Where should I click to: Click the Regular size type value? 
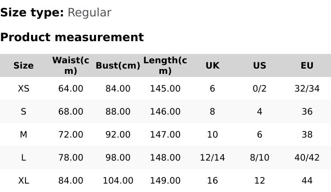(x=89, y=12)
